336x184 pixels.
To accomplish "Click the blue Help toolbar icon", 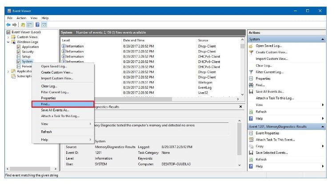I will (x=37, y=25).
